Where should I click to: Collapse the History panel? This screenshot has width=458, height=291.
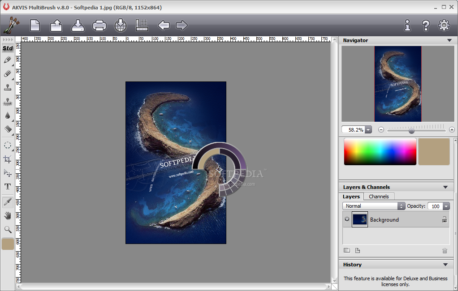[x=445, y=265]
